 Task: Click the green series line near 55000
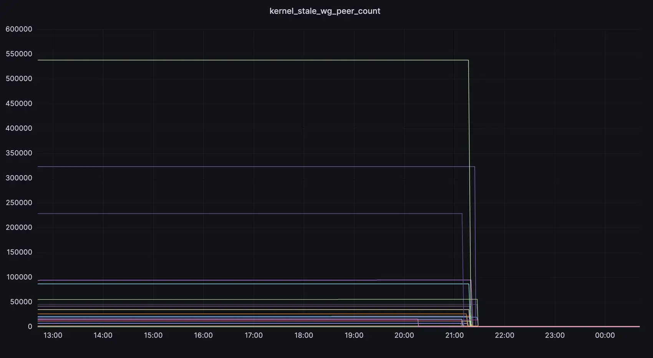(x=254, y=299)
